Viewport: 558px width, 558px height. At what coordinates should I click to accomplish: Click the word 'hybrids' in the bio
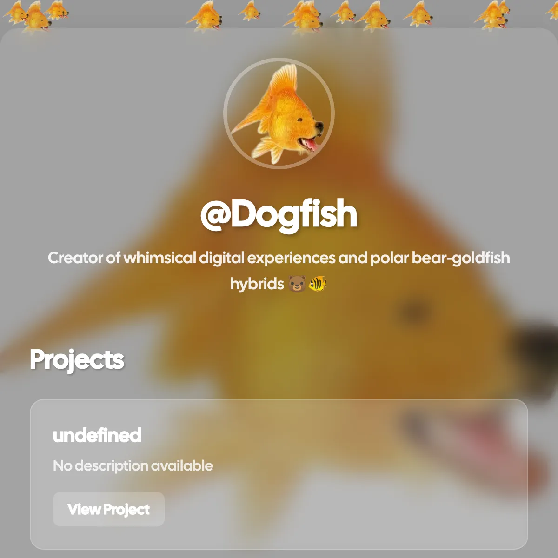click(x=257, y=284)
